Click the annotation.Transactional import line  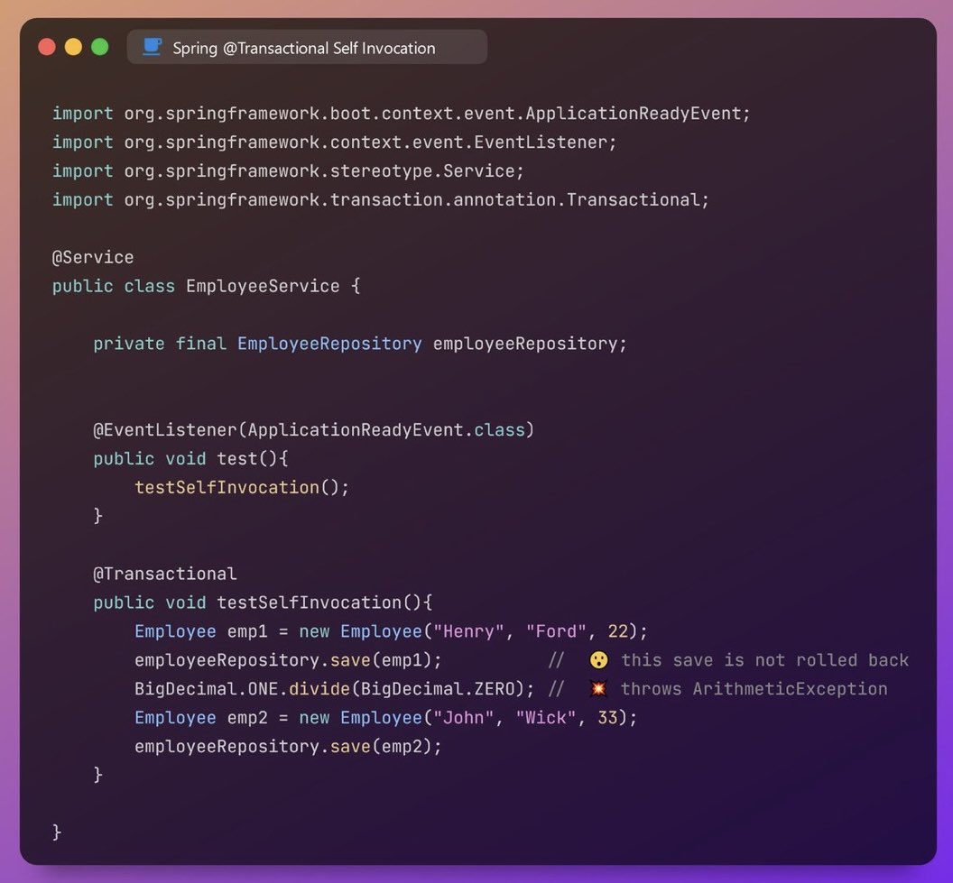pyautogui.click(x=381, y=200)
